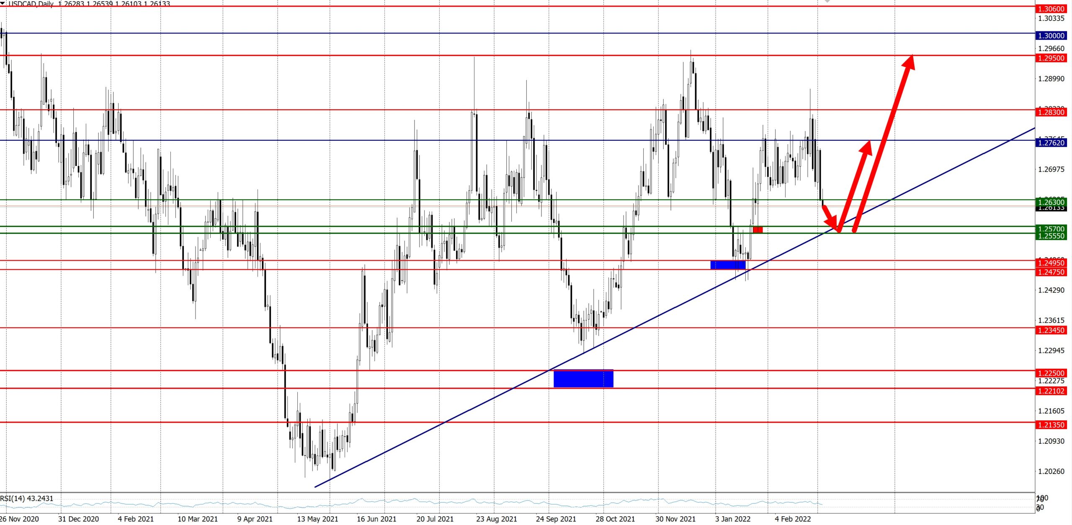Click the 1.21350 red price label
Image resolution: width=1072 pixels, height=525 pixels.
pyautogui.click(x=1051, y=425)
